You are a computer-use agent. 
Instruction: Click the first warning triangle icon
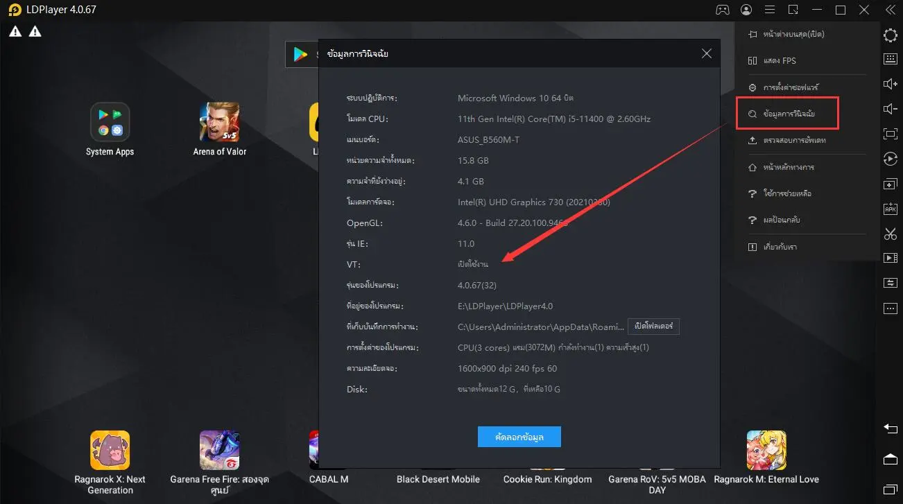15,32
